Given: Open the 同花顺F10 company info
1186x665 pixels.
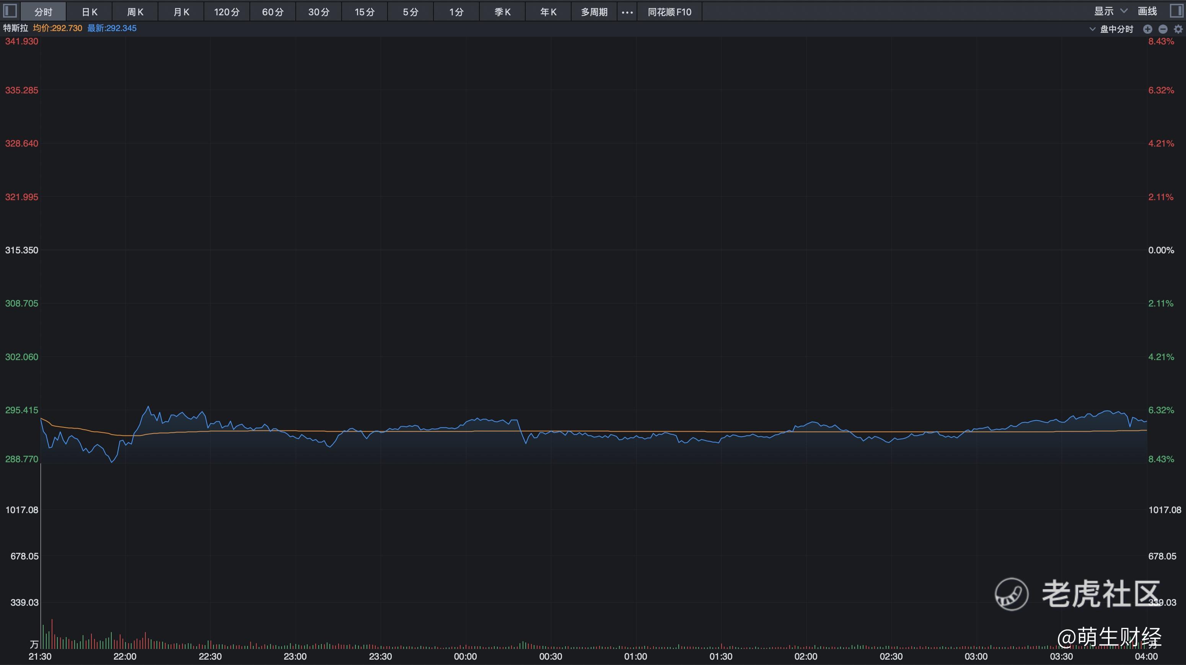Looking at the screenshot, I should click(x=670, y=12).
